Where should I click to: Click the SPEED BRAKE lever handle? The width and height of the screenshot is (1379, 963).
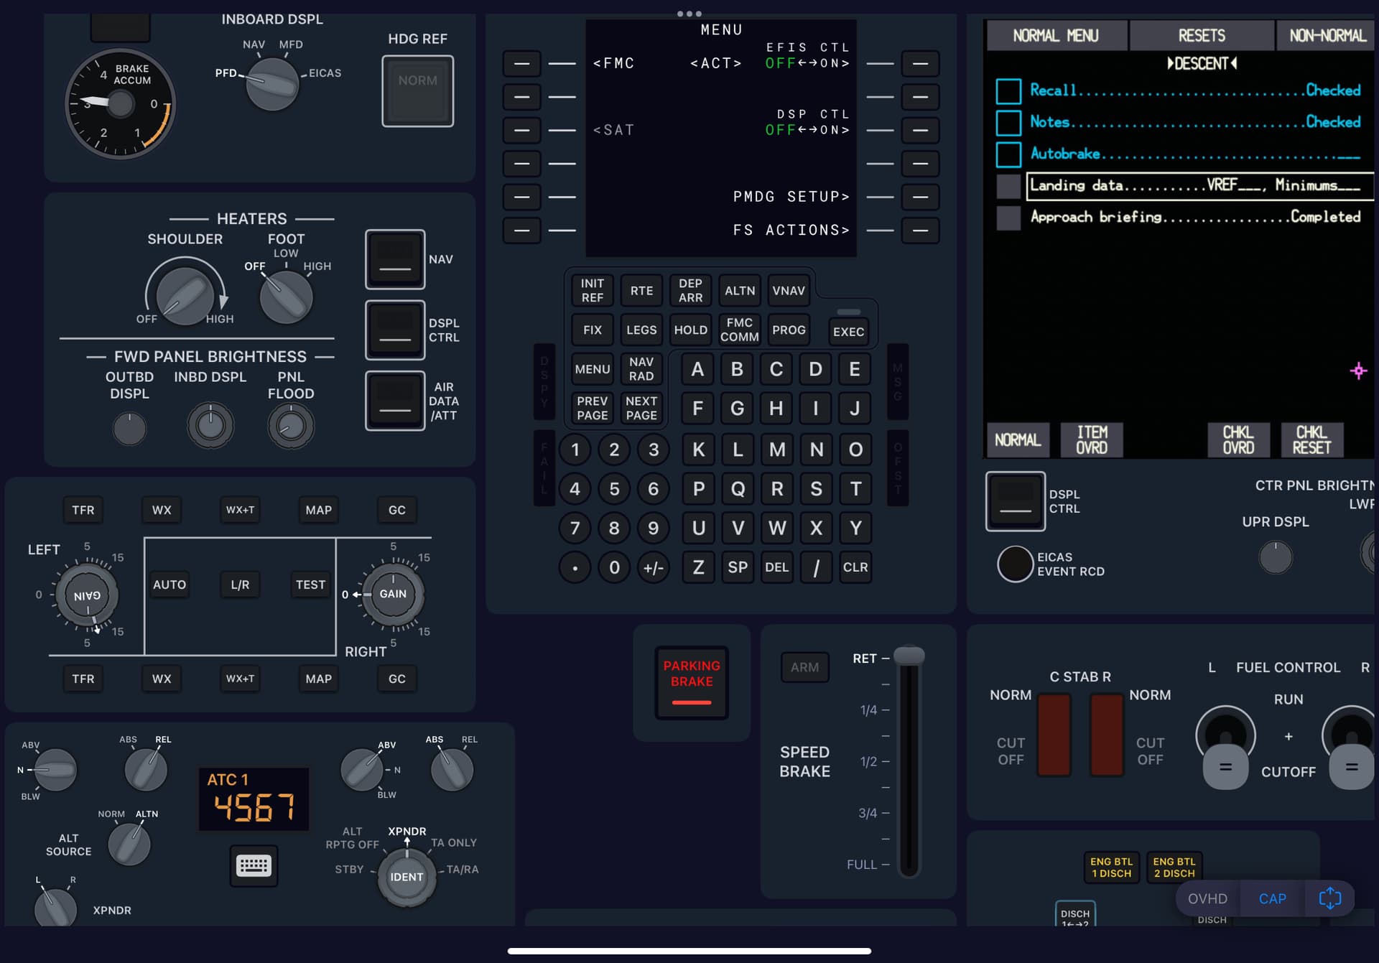[909, 655]
